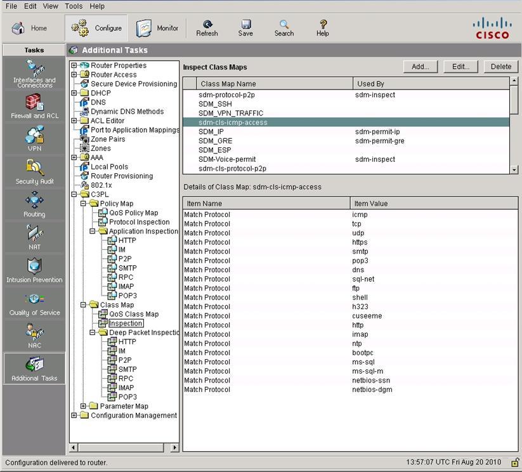Open the Interfaces and Connections task
This screenshot has height=472, width=522.
(34, 74)
